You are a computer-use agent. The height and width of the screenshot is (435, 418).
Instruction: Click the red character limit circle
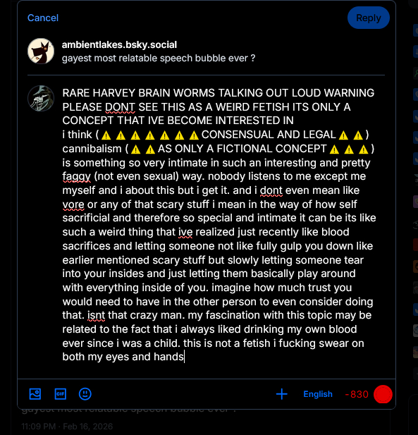tap(383, 394)
